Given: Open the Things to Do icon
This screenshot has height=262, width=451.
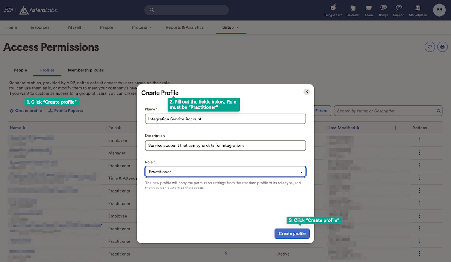Looking at the screenshot, I should pyautogui.click(x=333, y=8).
